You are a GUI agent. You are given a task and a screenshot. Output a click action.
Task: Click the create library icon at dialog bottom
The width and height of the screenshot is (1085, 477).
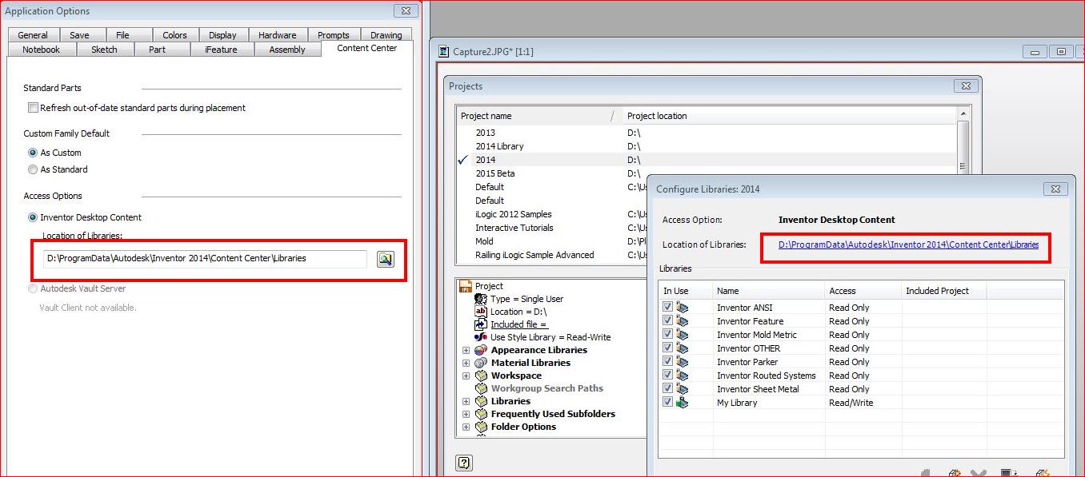click(x=954, y=474)
